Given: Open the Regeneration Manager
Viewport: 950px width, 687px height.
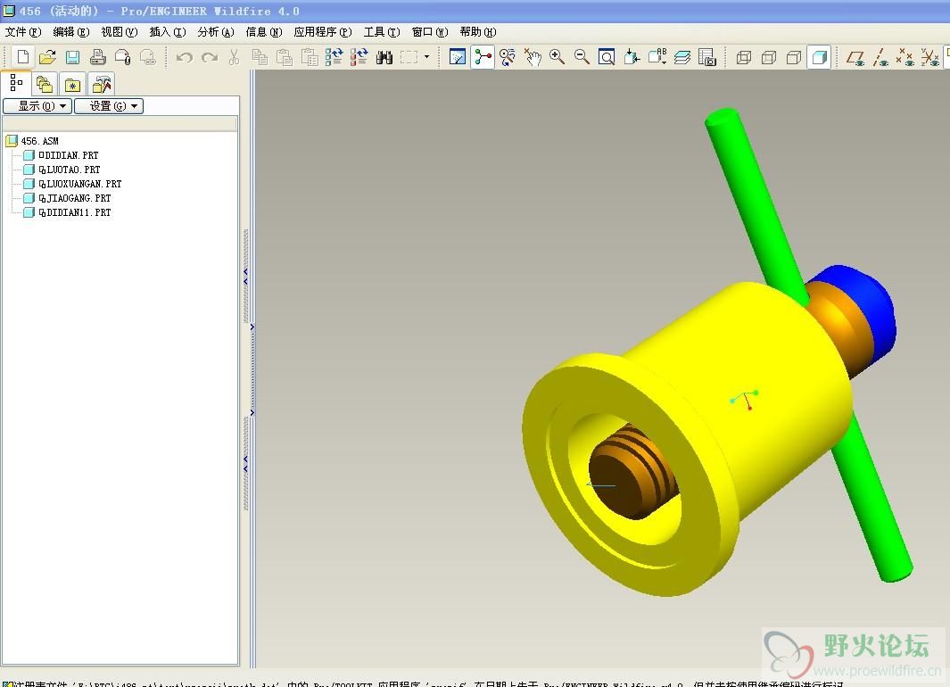Looking at the screenshot, I should (x=359, y=57).
